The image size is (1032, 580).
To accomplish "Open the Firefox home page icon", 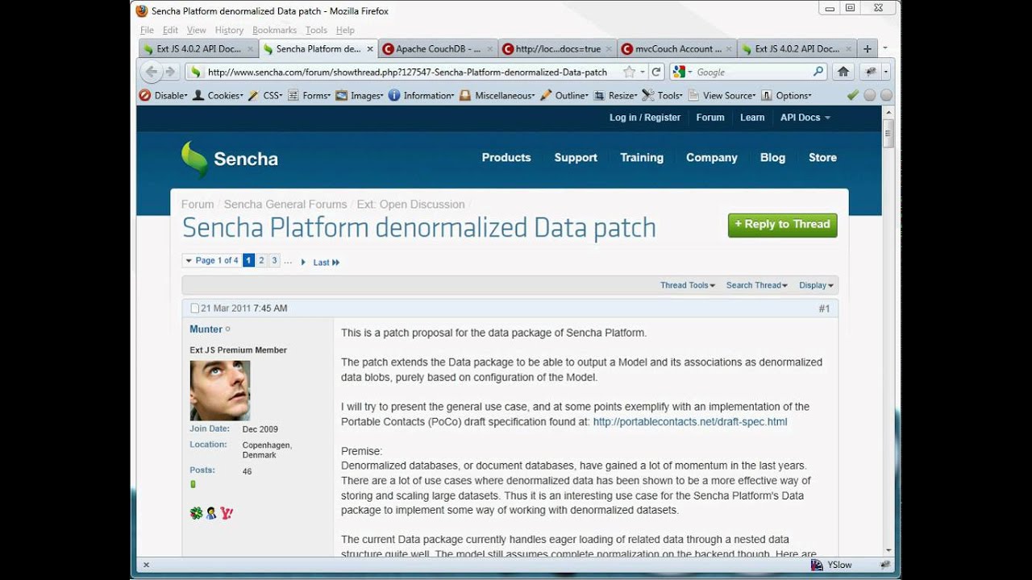I will 843,72.
